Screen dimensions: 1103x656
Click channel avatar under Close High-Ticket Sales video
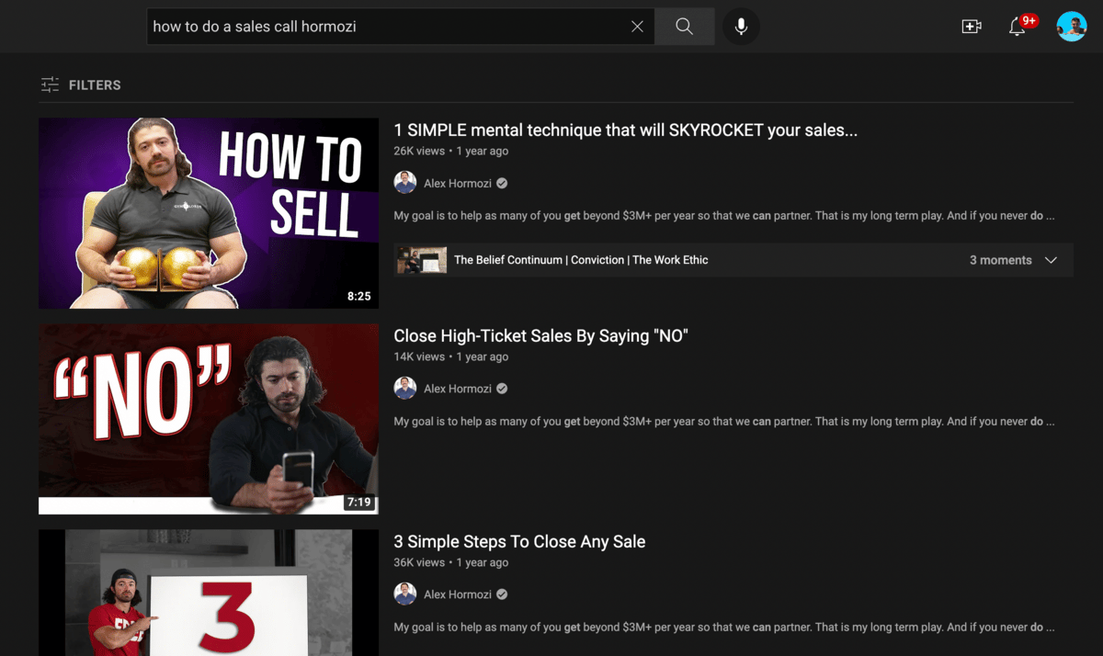click(405, 389)
